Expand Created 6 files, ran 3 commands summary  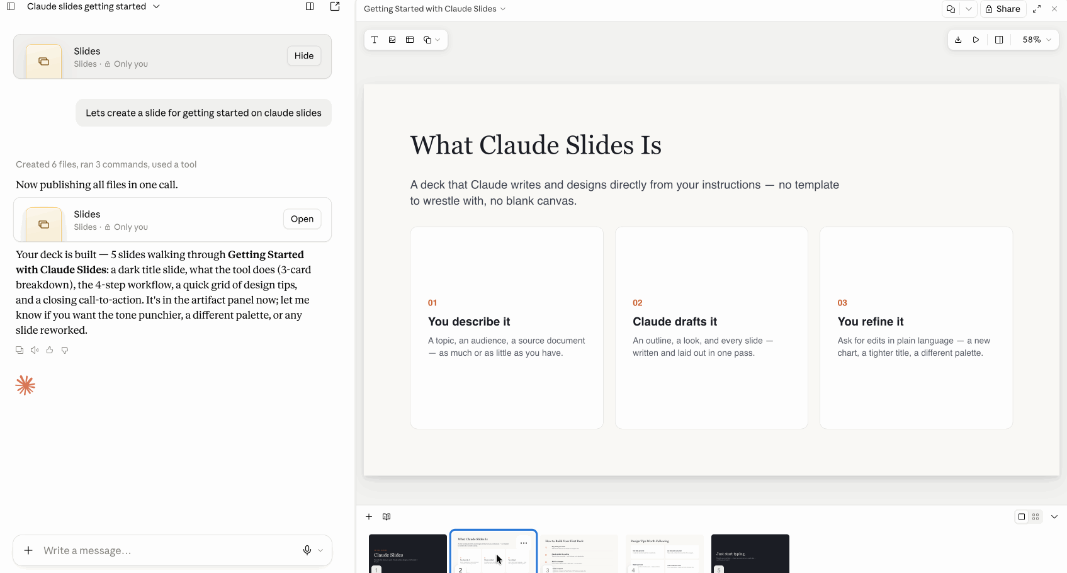(x=106, y=164)
